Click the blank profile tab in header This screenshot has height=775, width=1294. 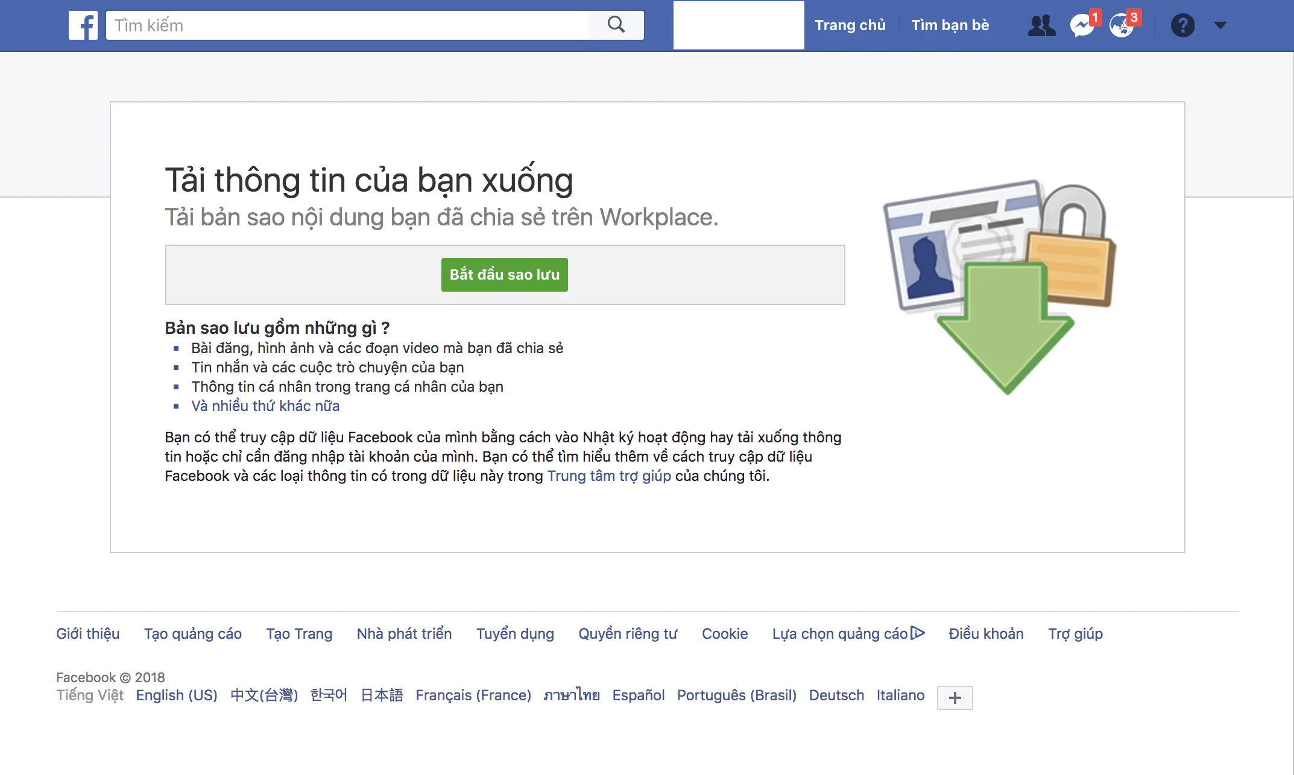pos(739,25)
